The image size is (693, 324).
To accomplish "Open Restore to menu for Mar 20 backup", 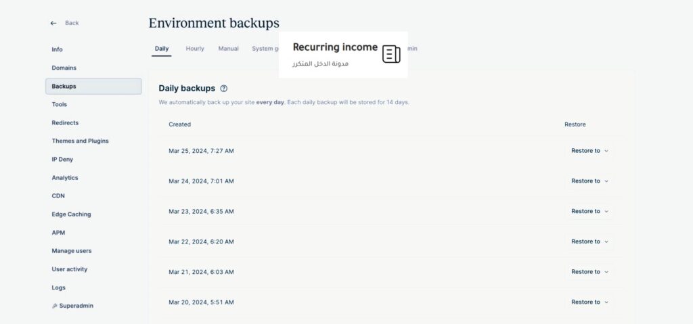I will [589, 302].
